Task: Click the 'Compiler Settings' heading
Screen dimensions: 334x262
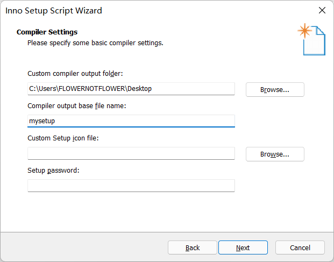Action: point(47,32)
